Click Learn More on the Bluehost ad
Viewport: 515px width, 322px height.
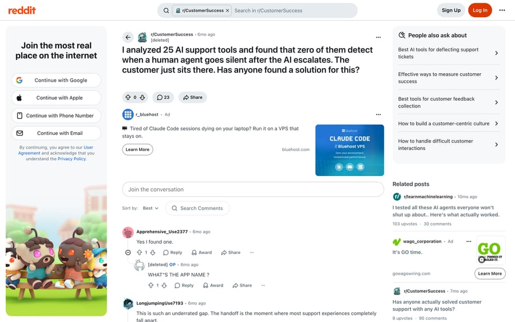137,149
